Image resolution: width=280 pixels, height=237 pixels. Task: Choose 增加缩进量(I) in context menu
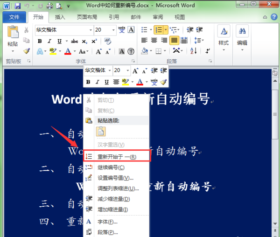click(x=116, y=209)
